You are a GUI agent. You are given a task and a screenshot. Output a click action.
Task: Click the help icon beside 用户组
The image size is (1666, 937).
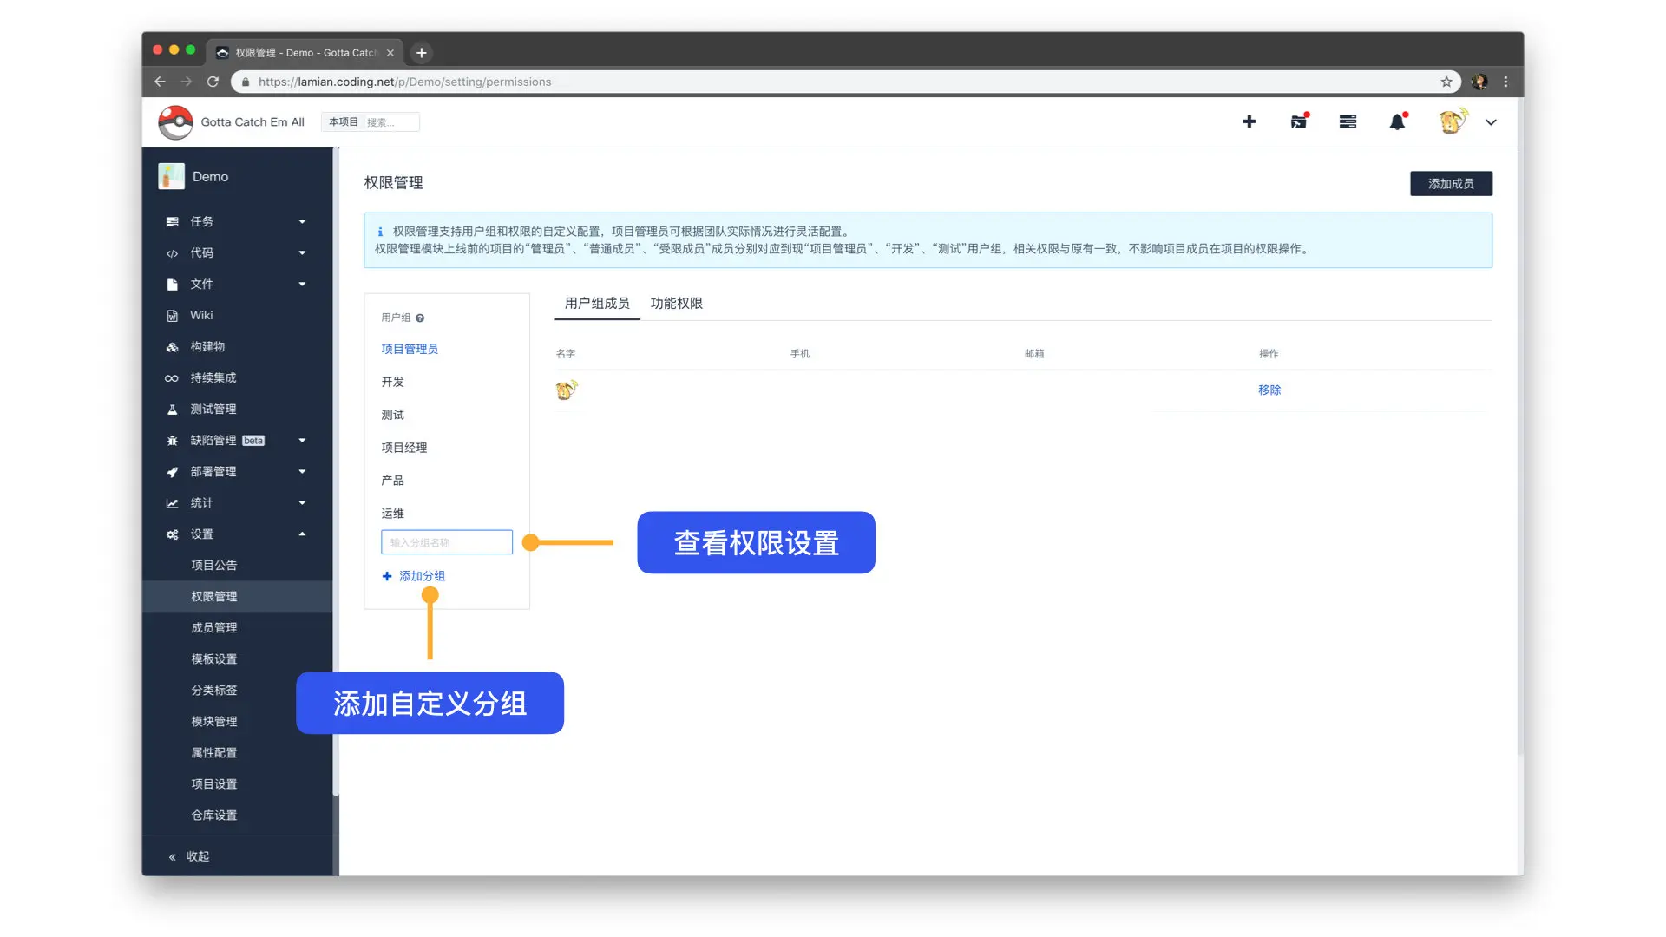[420, 318]
